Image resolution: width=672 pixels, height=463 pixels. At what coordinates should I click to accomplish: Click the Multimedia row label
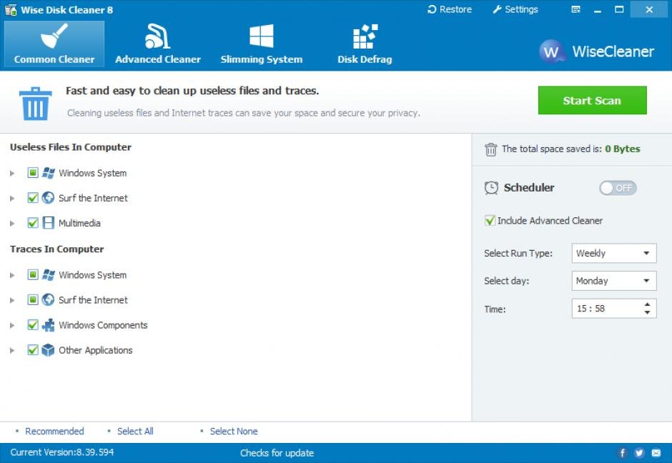point(80,223)
